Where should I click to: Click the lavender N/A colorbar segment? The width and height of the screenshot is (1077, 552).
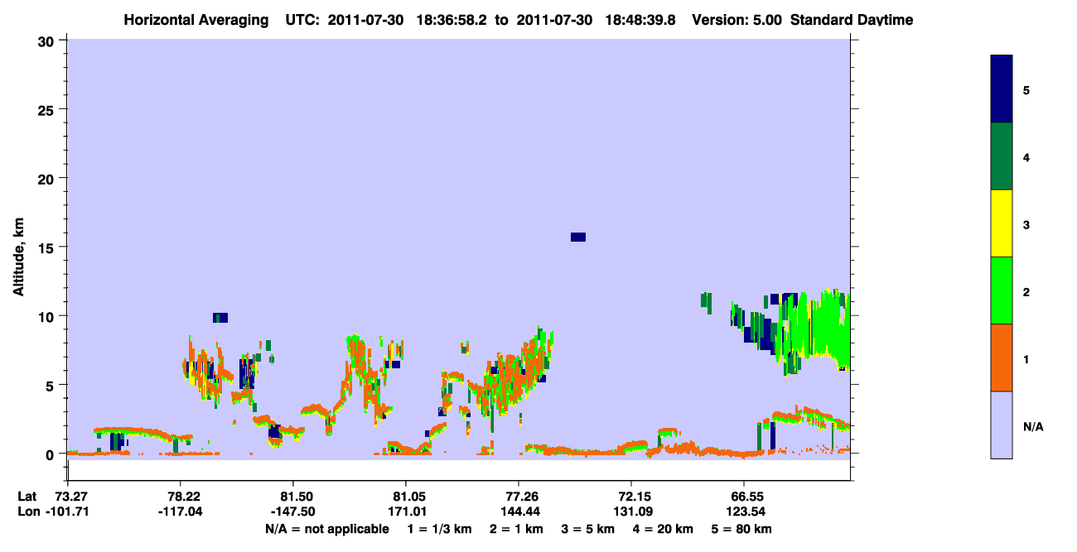[1002, 425]
